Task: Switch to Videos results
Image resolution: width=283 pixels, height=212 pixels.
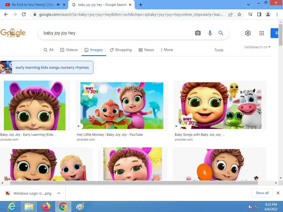Action: 69,50
